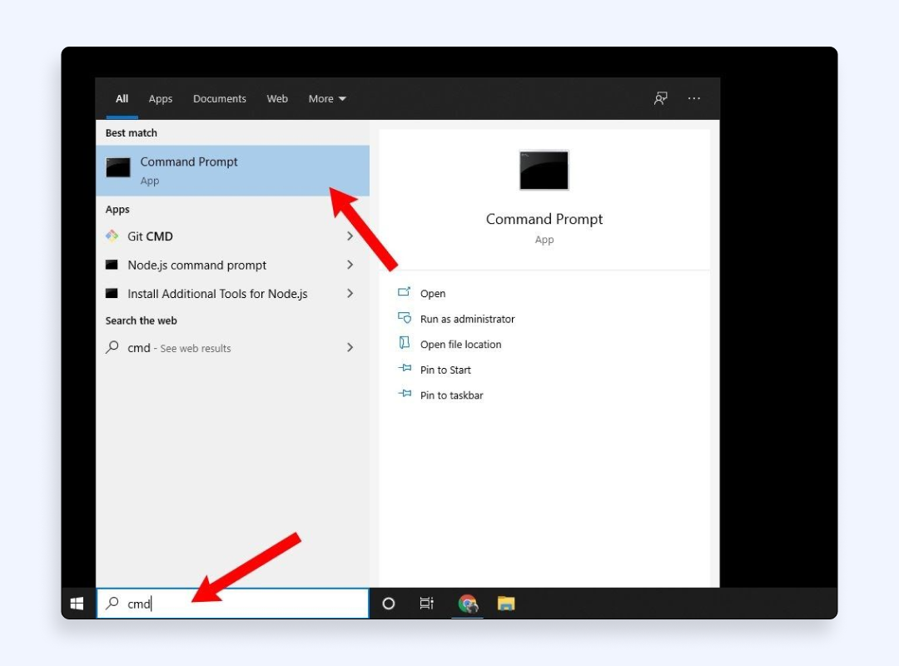Select the Git CMD result
This screenshot has width=899, height=666.
(x=232, y=236)
